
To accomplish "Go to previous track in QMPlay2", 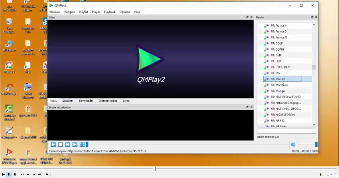I will (x=68, y=145).
